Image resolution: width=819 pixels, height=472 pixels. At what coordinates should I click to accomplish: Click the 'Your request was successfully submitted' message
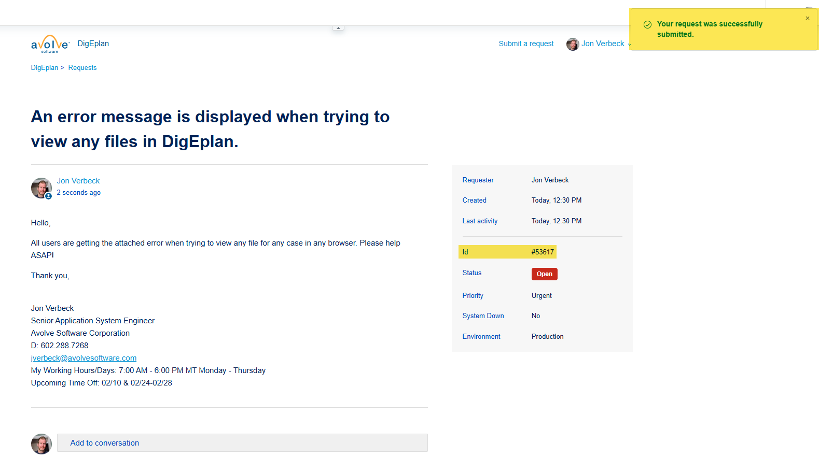(x=710, y=30)
